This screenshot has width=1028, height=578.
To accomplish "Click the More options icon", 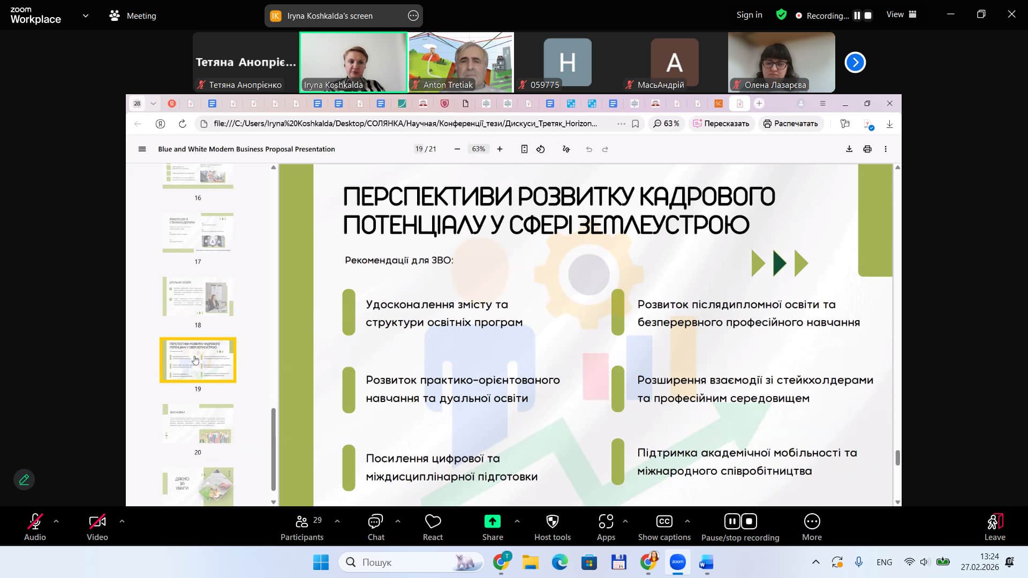I will click(x=812, y=521).
